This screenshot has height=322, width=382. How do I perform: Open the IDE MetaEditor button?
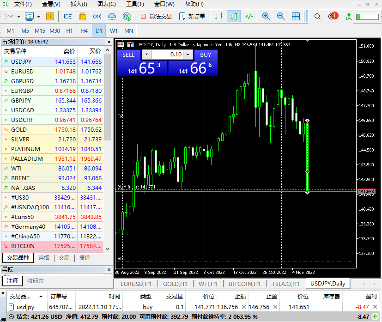point(67,17)
